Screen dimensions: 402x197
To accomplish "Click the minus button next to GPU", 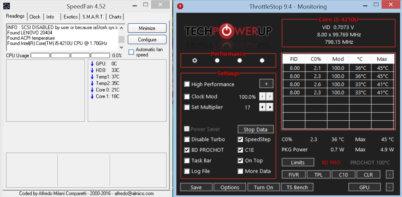I will [389, 187].
